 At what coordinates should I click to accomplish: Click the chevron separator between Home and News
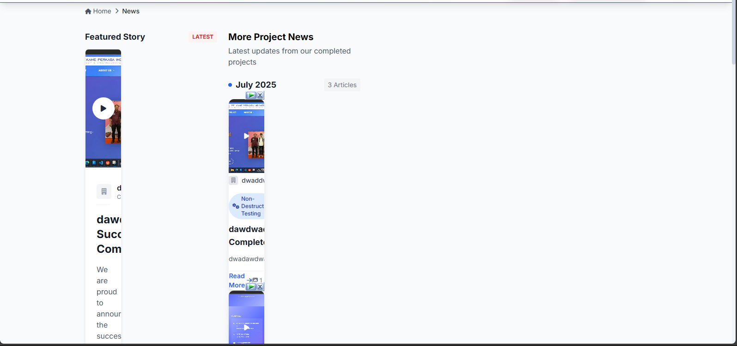tap(117, 11)
